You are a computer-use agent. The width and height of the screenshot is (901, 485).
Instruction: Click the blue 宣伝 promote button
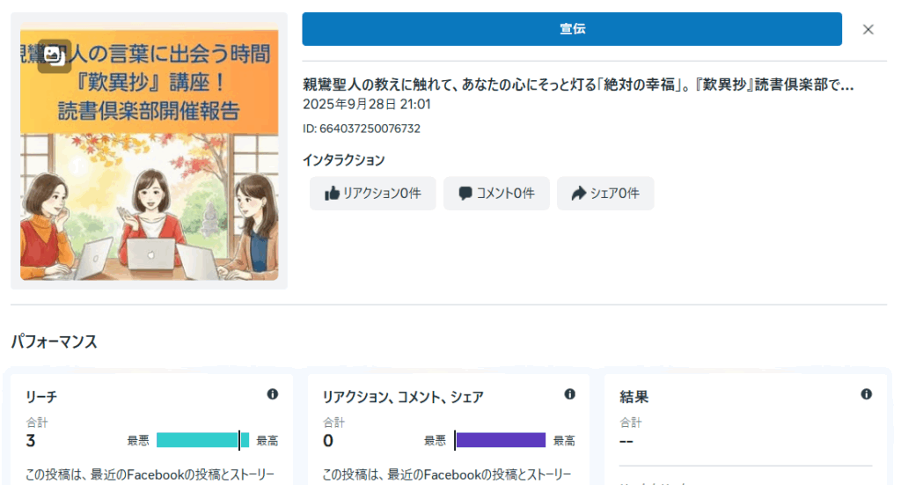(572, 29)
